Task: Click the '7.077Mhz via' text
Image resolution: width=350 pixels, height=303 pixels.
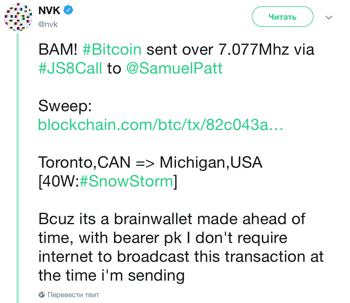Action: click(266, 49)
